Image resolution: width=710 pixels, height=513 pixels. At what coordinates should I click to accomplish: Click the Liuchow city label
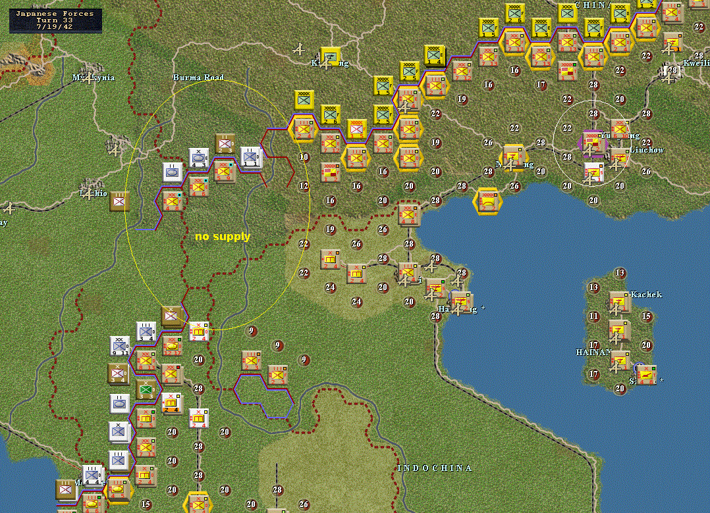point(647,150)
